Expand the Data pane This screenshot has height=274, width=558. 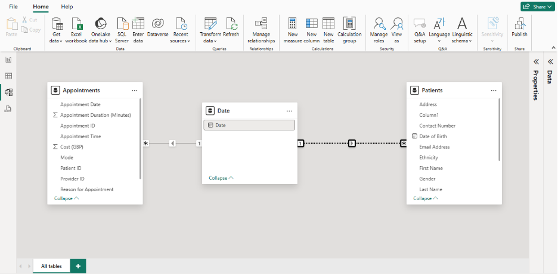(x=550, y=62)
